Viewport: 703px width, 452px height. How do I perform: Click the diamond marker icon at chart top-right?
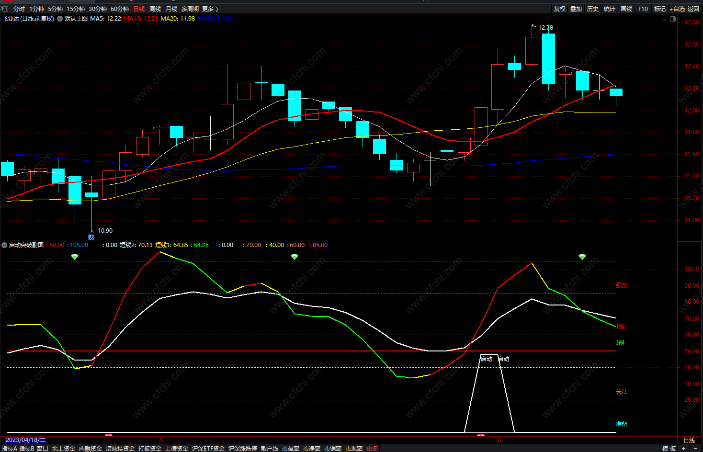coord(664,19)
